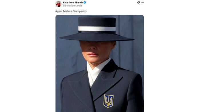Screen dimensions: 200x112
Task: Open the three-dot more options menu
Action: pyautogui.click(x=142, y=2)
